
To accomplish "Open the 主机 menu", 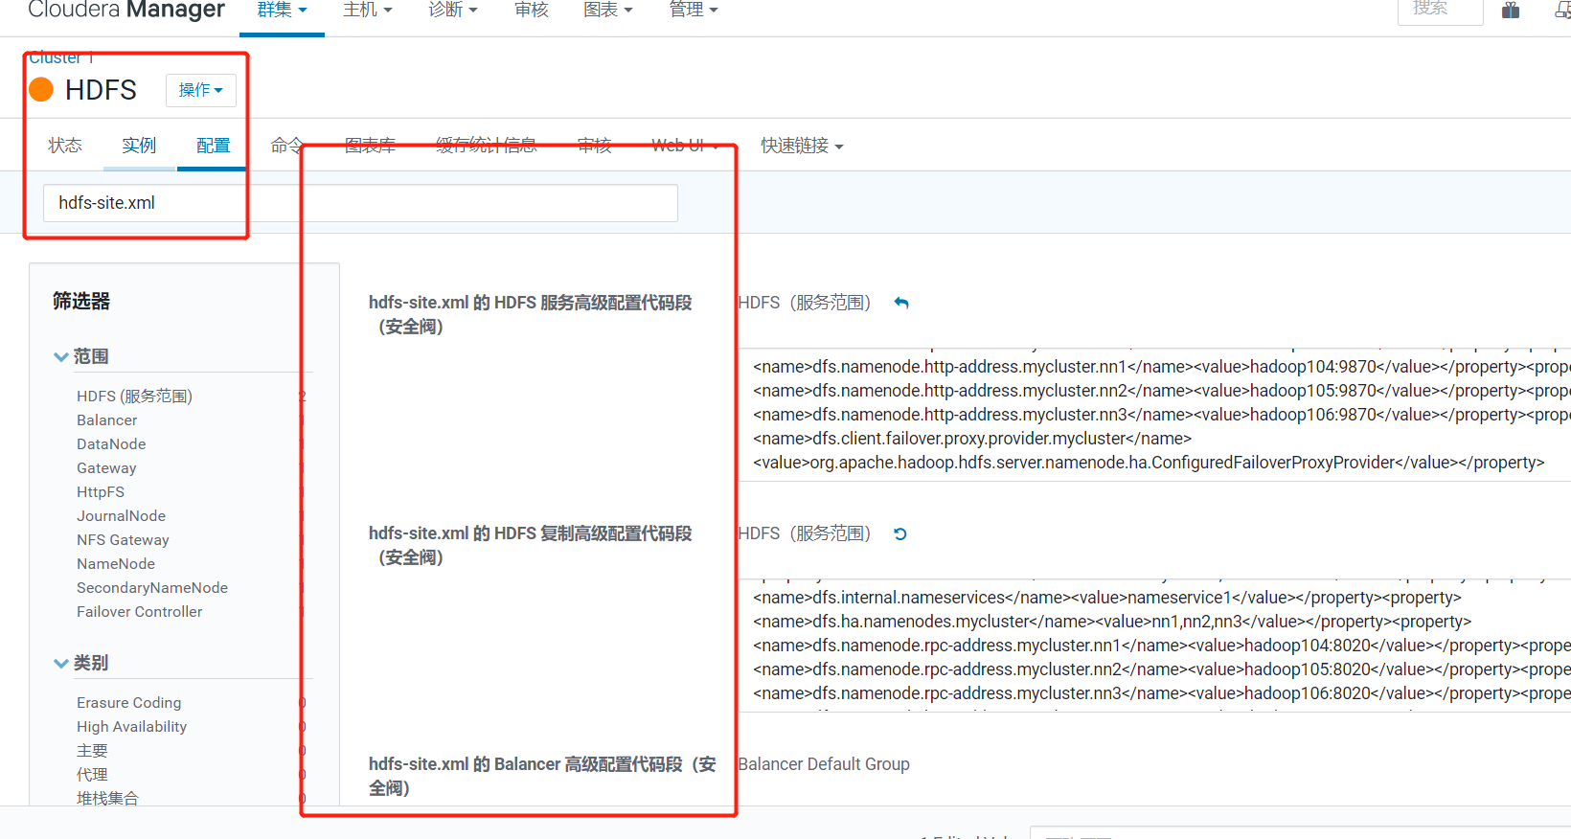I will tap(367, 11).
